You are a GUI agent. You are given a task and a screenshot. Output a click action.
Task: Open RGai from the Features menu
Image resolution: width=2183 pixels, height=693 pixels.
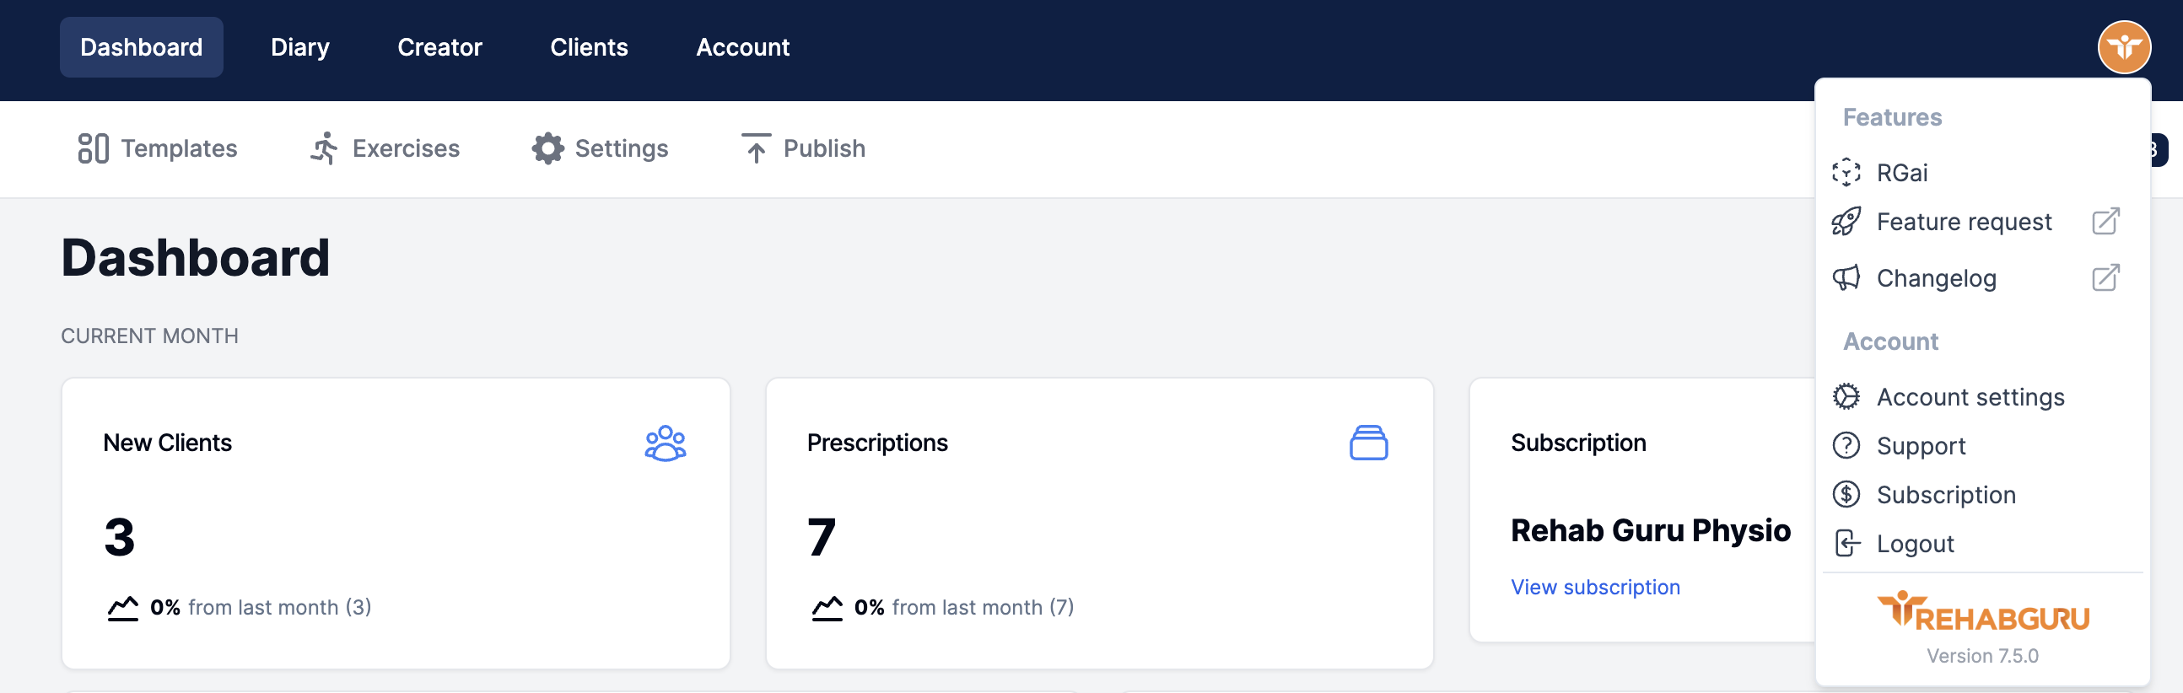1900,173
